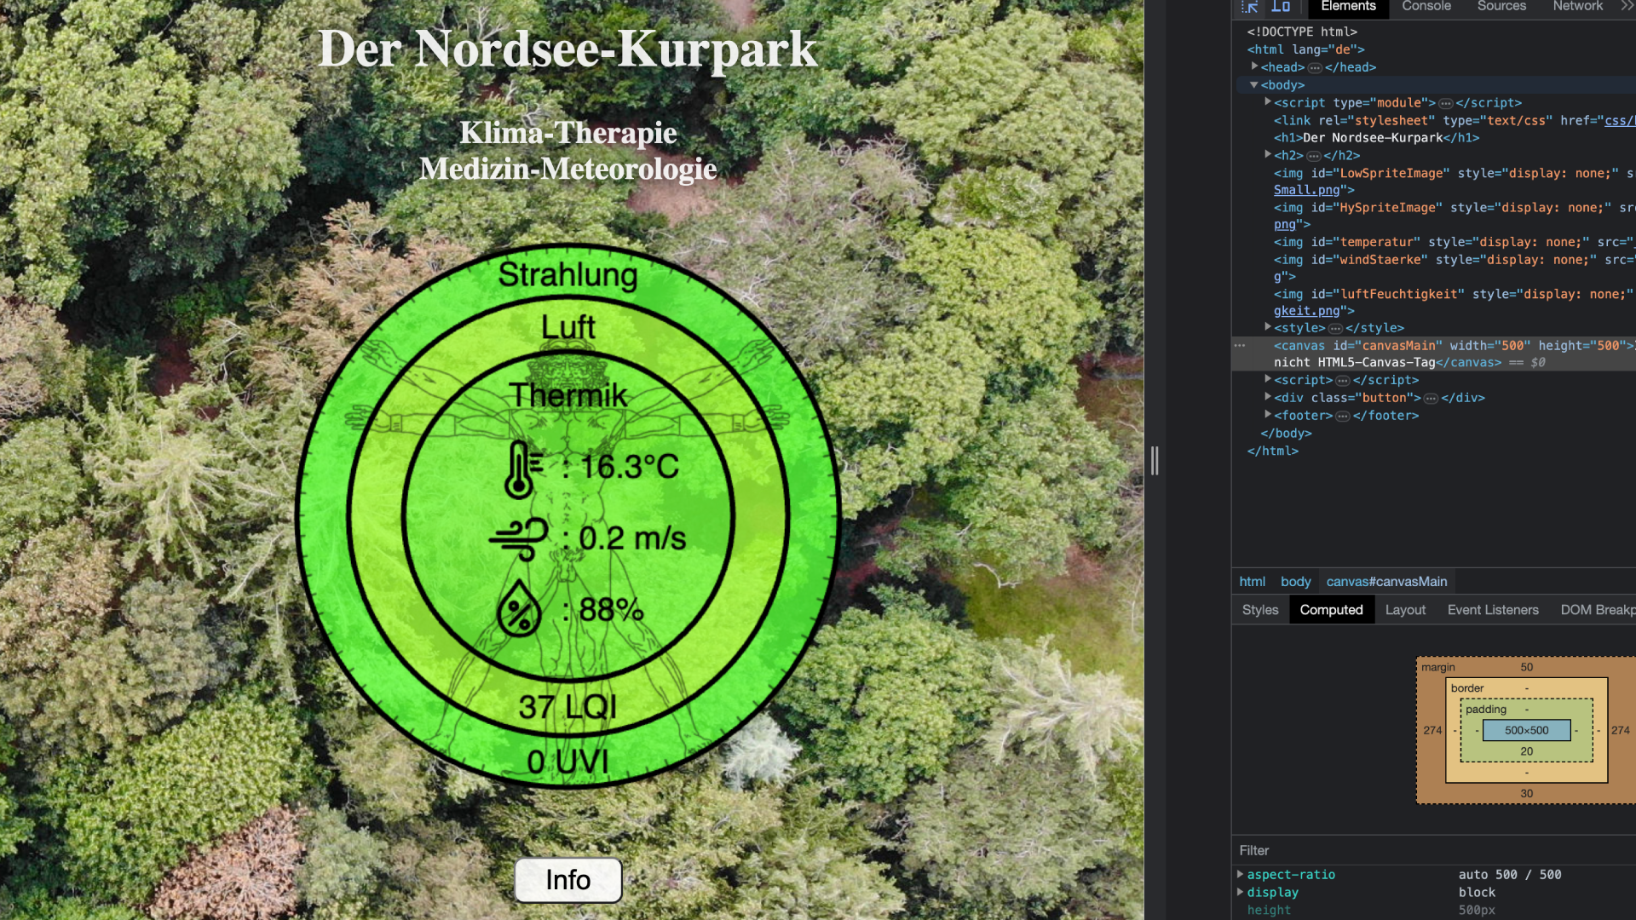This screenshot has height=920, width=1636.
Task: Show more DevTools tabs chevron
Action: point(1627,6)
